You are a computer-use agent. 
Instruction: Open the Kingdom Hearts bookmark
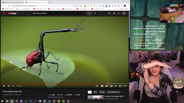click(9, 9)
